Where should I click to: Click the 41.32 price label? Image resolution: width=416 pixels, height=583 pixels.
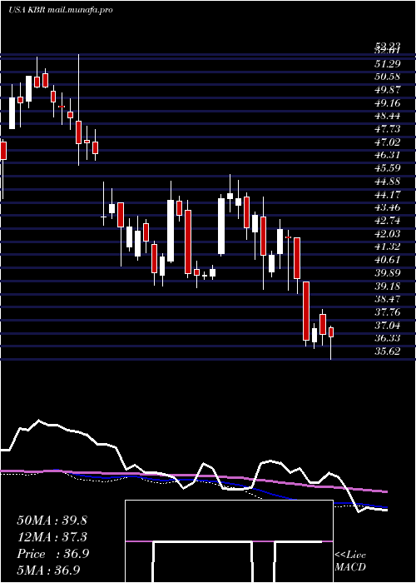(388, 247)
